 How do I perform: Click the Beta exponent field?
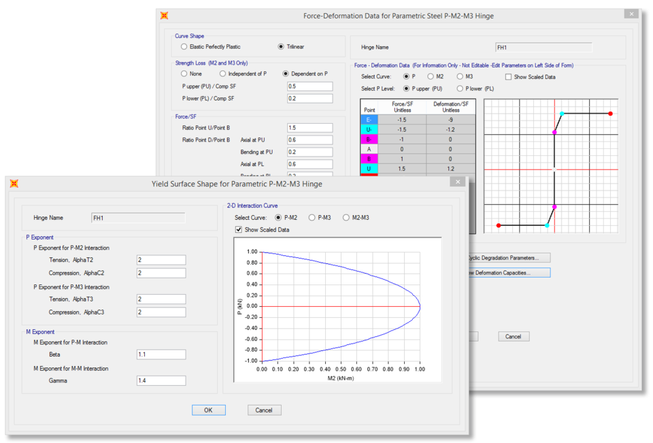(161, 355)
